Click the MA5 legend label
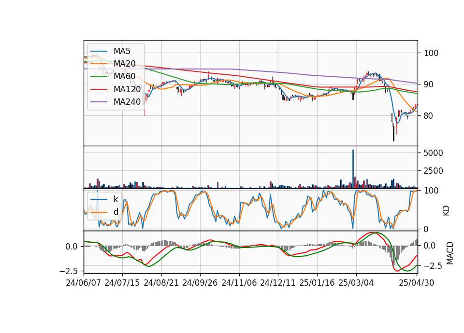 point(122,51)
